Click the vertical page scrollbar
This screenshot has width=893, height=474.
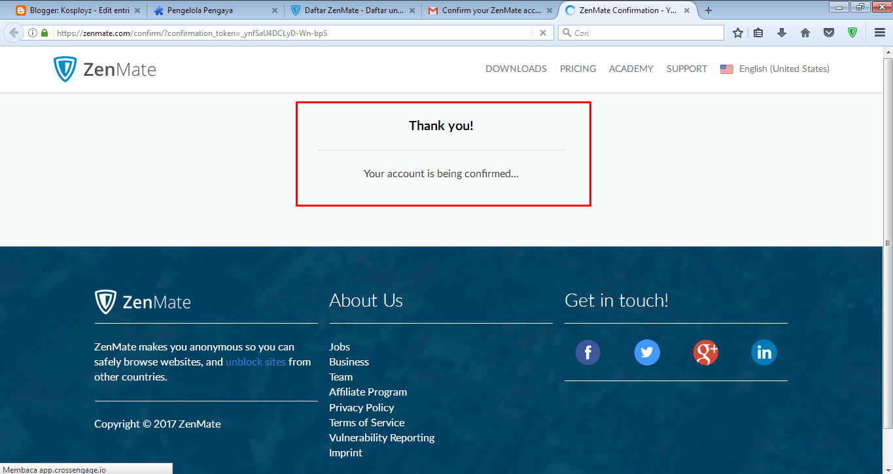tap(888, 242)
